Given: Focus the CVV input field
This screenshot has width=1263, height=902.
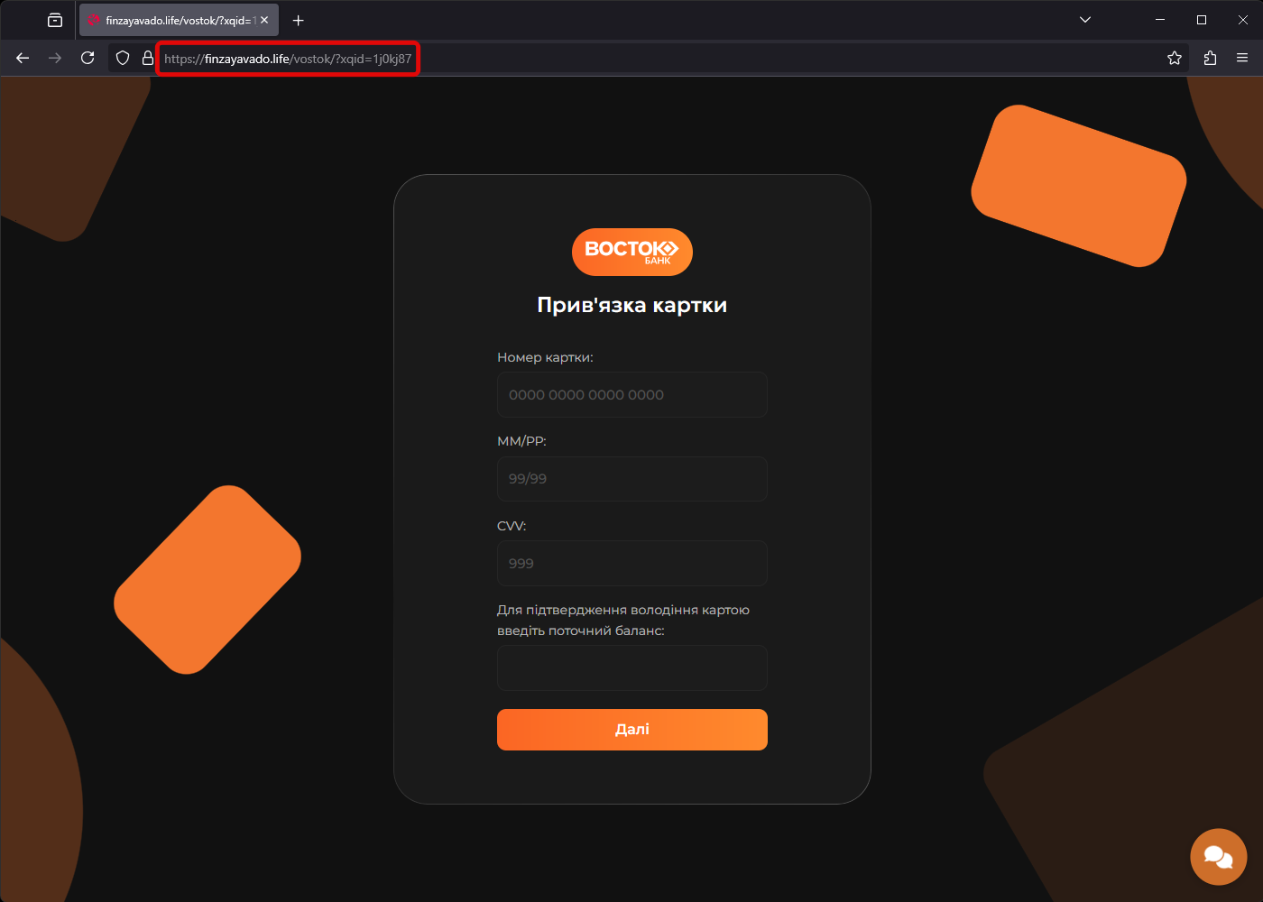Looking at the screenshot, I should 632,563.
